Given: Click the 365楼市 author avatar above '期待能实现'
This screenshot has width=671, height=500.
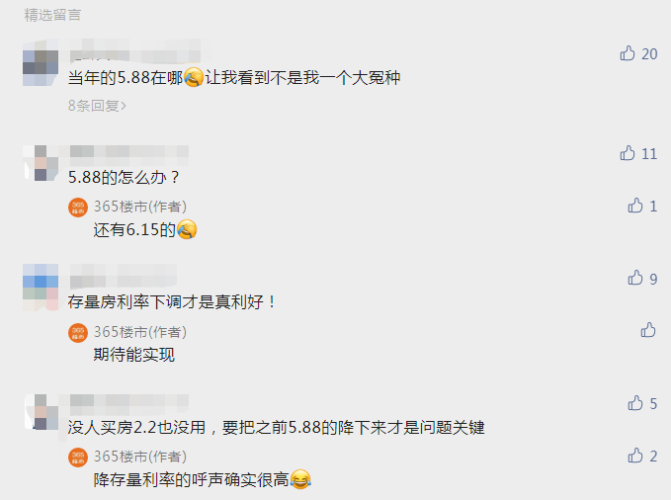Looking at the screenshot, I should pyautogui.click(x=78, y=333).
